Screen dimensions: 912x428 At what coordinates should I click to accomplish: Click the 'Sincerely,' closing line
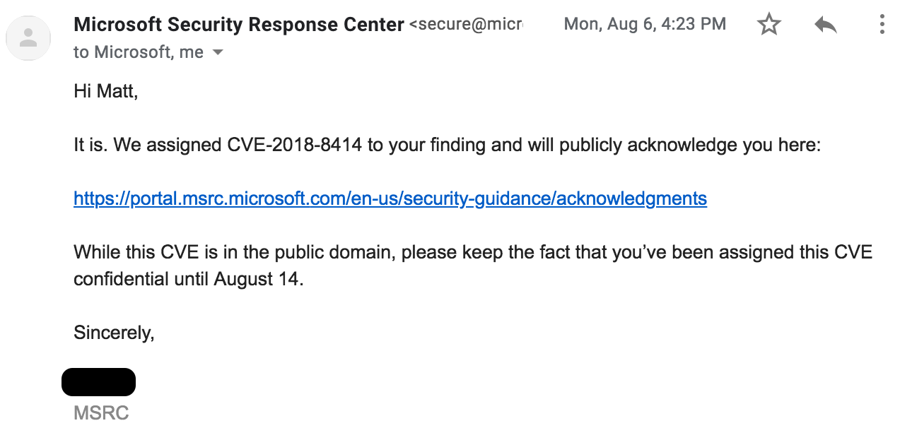[x=114, y=333]
